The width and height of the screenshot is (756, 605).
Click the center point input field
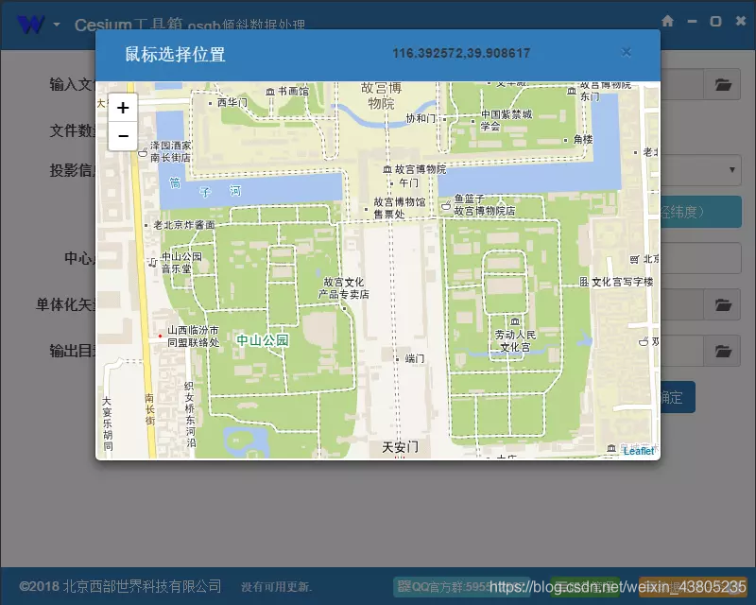pos(700,258)
